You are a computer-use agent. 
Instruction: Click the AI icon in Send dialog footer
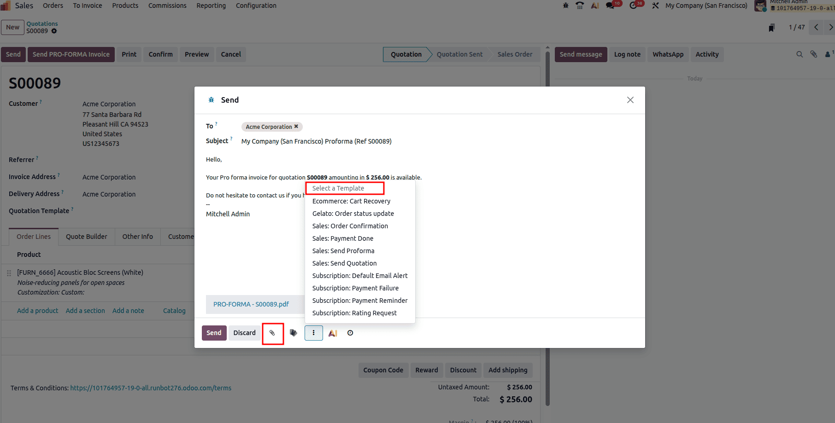(333, 333)
